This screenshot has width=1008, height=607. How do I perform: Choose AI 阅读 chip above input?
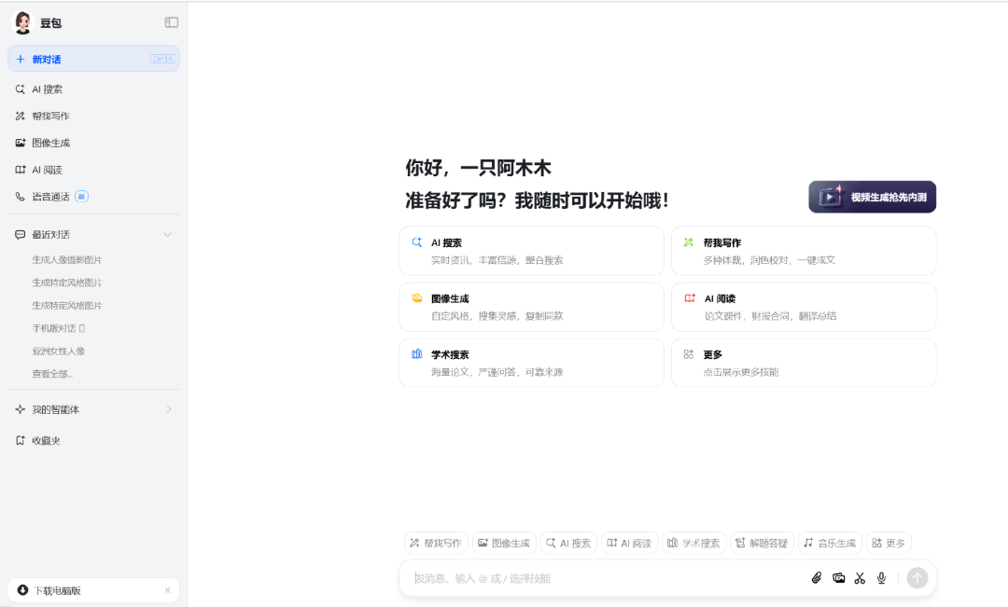click(x=629, y=543)
